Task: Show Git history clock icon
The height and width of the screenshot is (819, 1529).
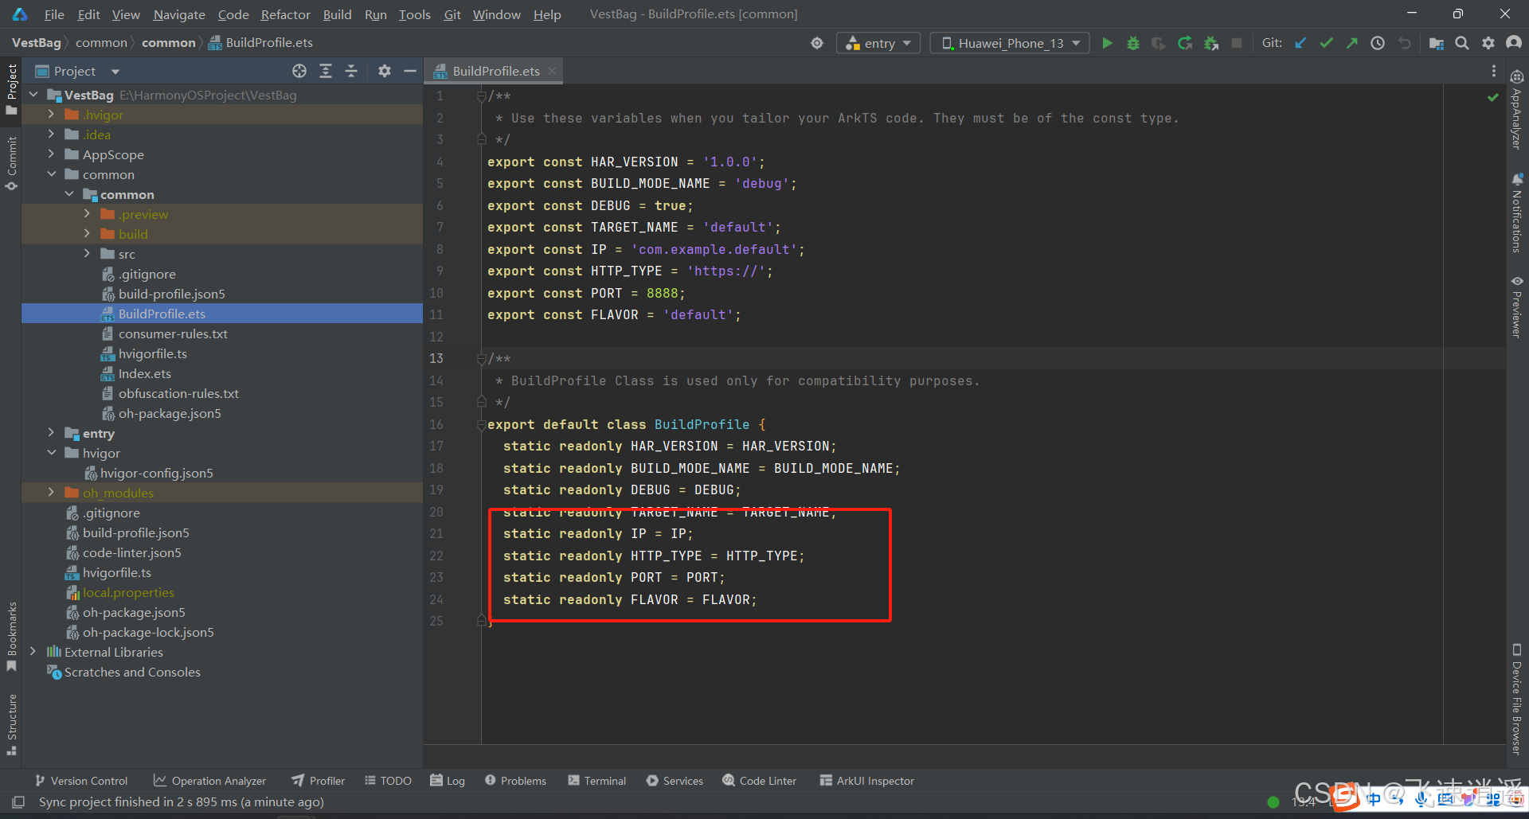Action: click(x=1378, y=43)
